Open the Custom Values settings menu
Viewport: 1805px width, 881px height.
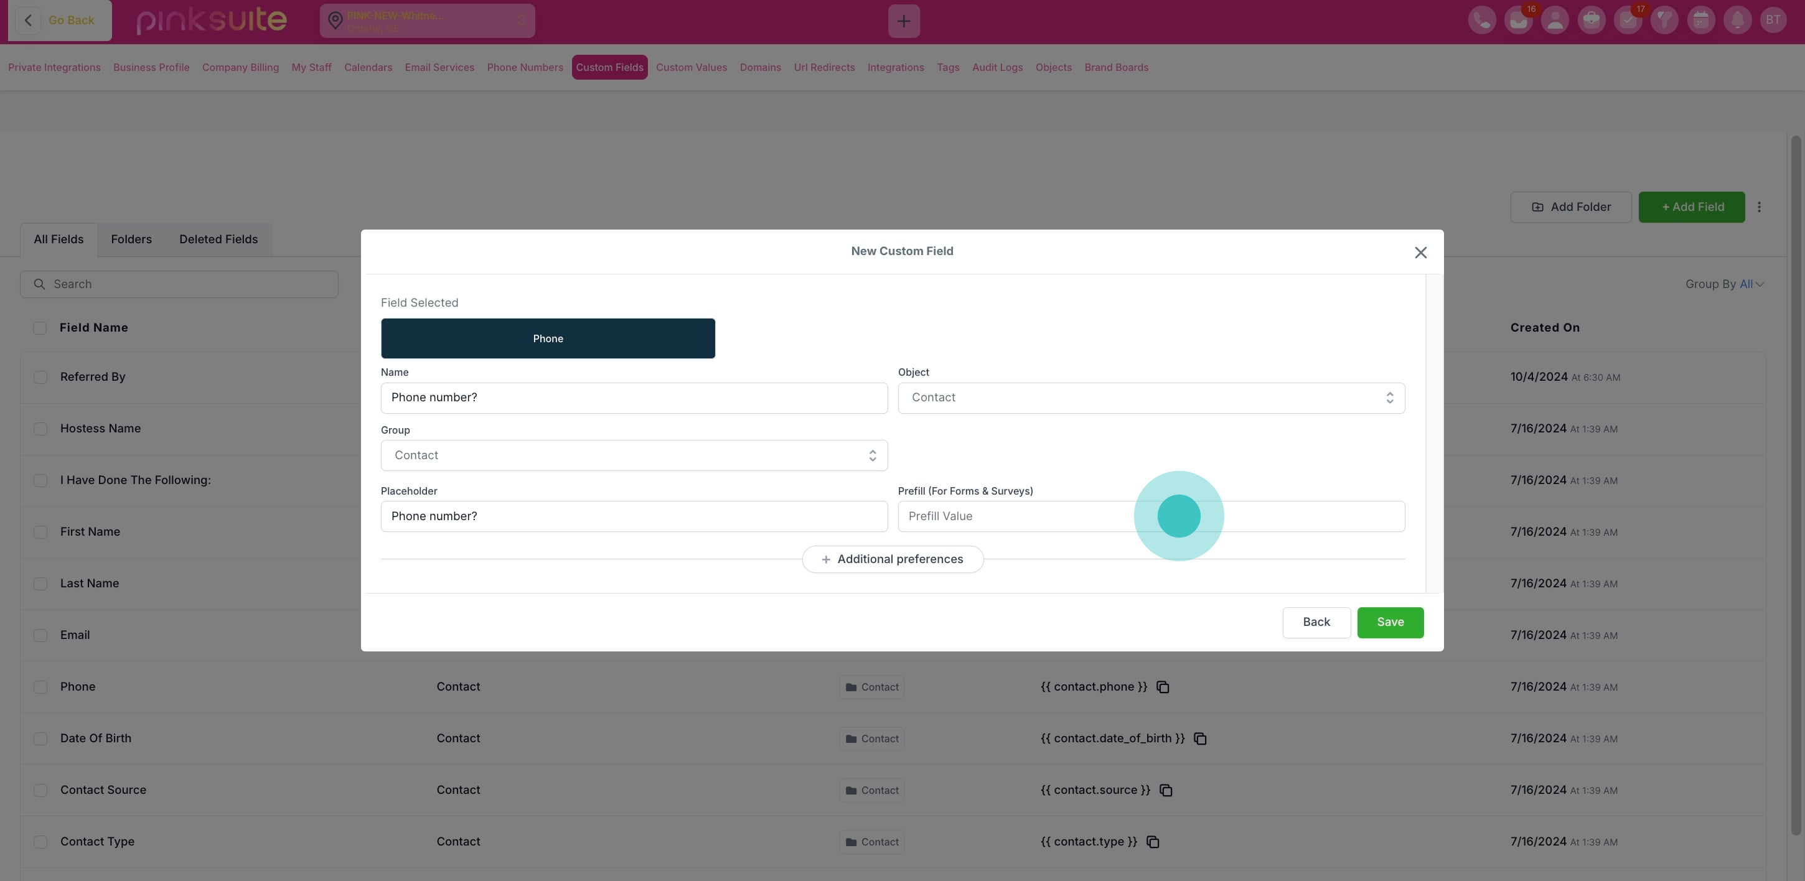point(691,67)
